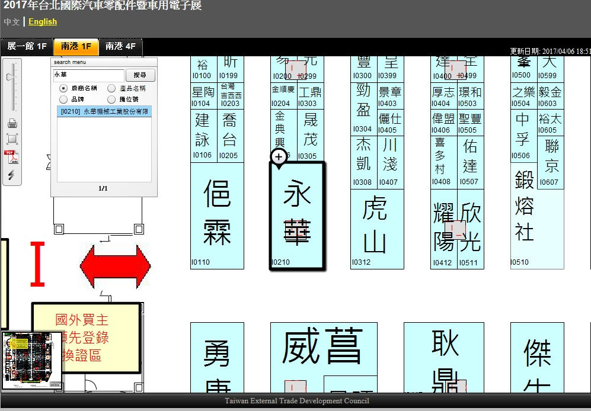
Task: Click the 更新日期 update timestamp text
Action: coord(550,52)
